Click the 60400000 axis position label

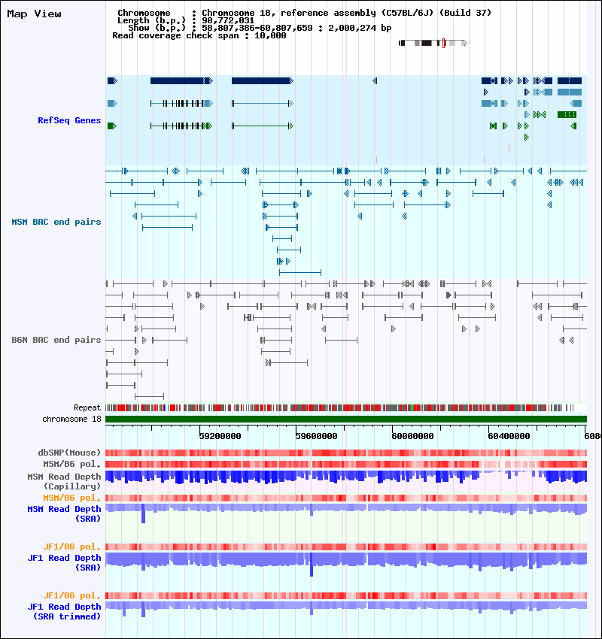tap(509, 437)
